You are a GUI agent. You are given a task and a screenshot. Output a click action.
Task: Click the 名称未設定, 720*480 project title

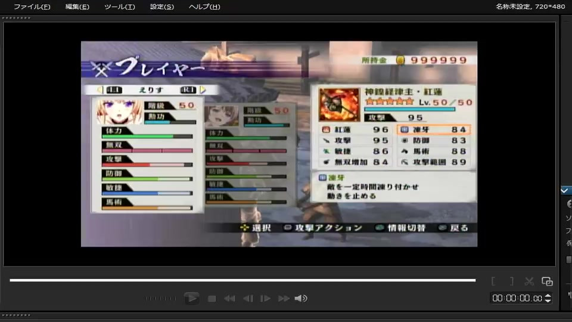pos(530,6)
